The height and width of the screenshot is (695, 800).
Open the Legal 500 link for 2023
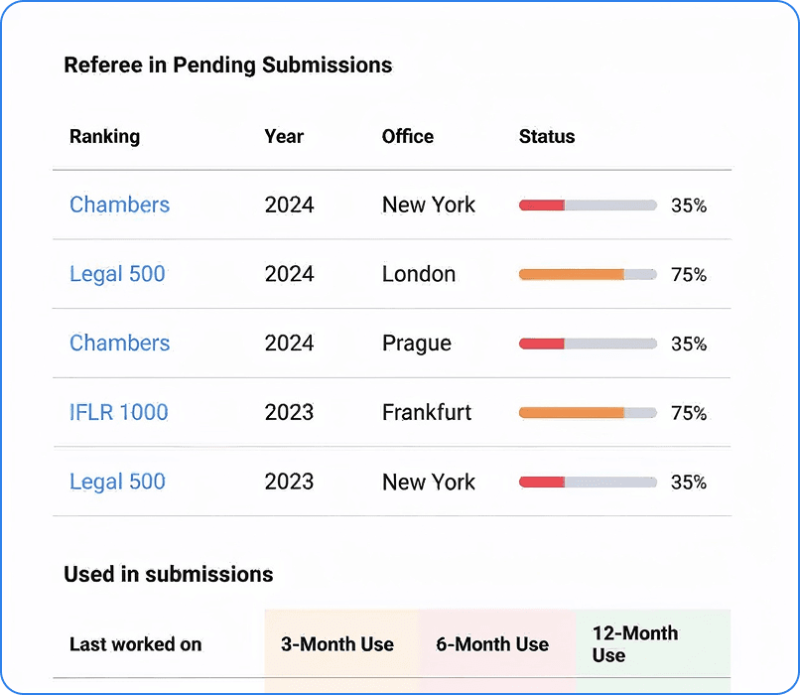117,482
